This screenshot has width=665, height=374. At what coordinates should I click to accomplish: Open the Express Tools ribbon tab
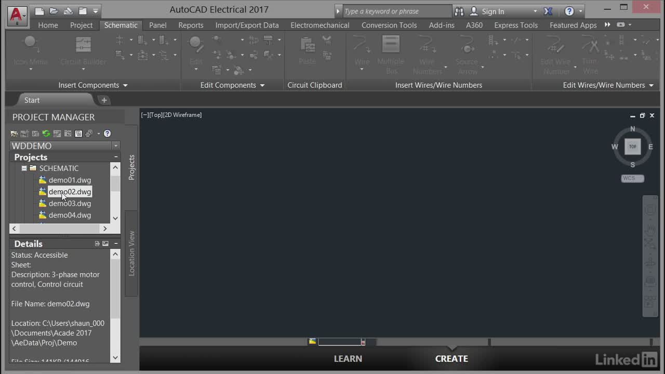pos(516,25)
